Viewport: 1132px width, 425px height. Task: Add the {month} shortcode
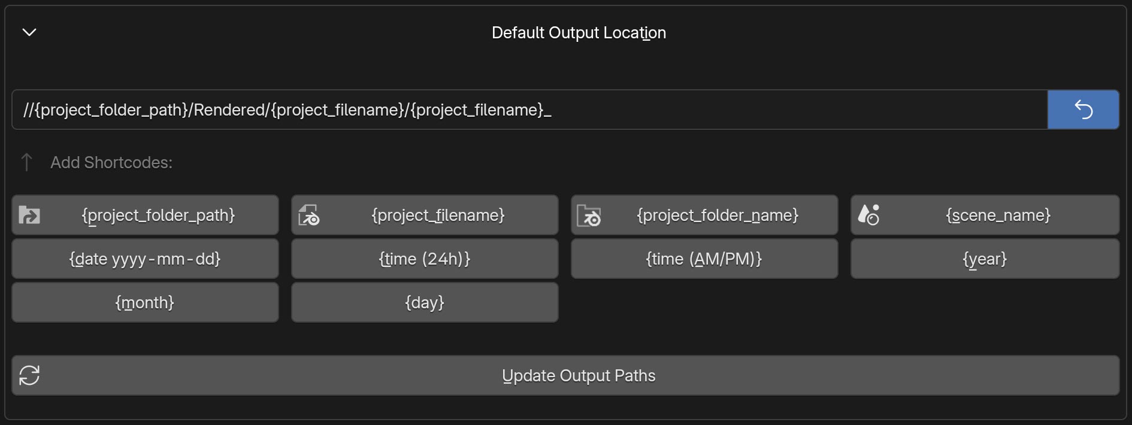point(145,302)
